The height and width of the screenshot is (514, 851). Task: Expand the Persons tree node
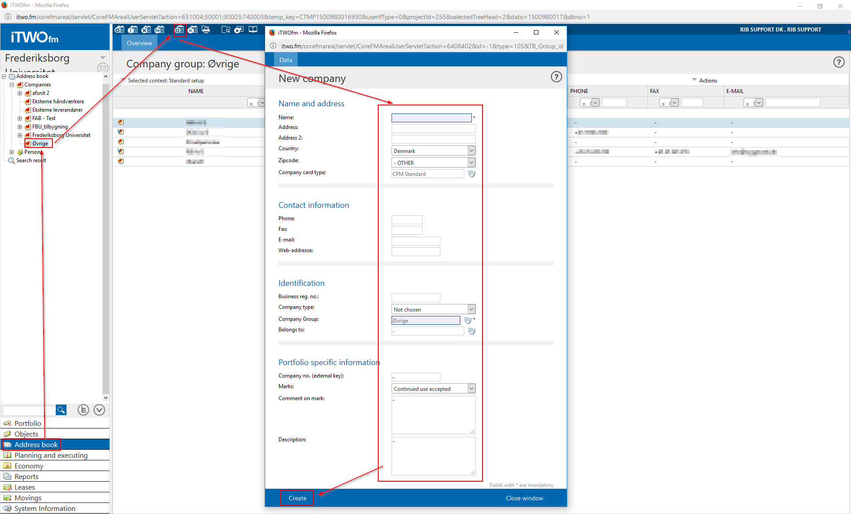[x=12, y=152]
